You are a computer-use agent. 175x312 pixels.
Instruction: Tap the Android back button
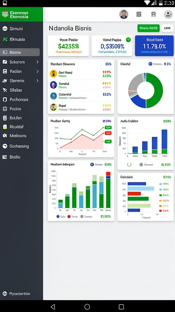(x=53, y=307)
